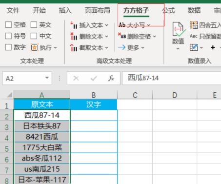Switch to the 页面布局 tab
Screen dimensions: 221x184
click(98, 11)
